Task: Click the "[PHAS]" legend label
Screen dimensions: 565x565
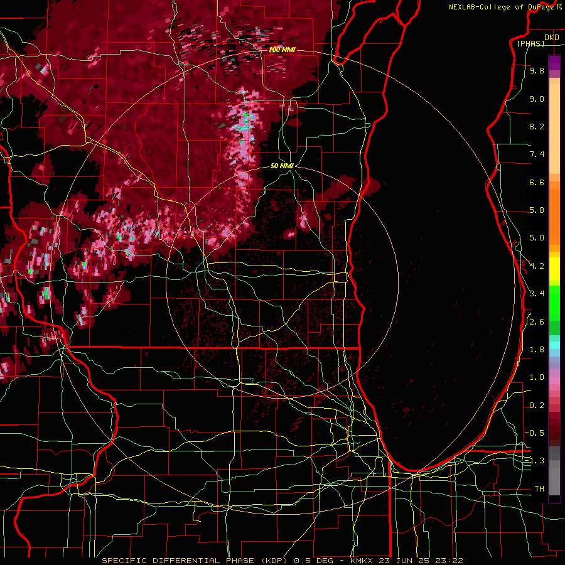Action: coord(530,43)
